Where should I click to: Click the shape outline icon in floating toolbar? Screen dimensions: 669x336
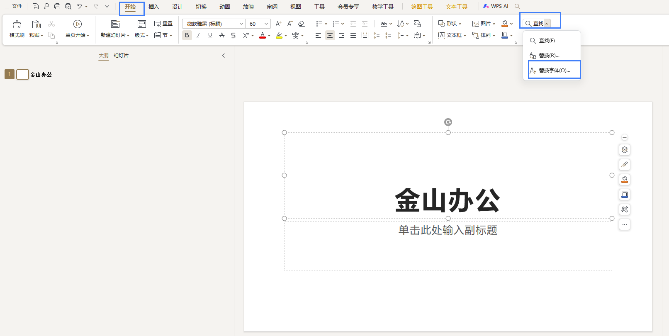pyautogui.click(x=625, y=195)
